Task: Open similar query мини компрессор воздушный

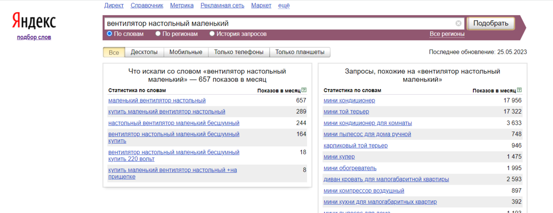Action: click(364, 190)
